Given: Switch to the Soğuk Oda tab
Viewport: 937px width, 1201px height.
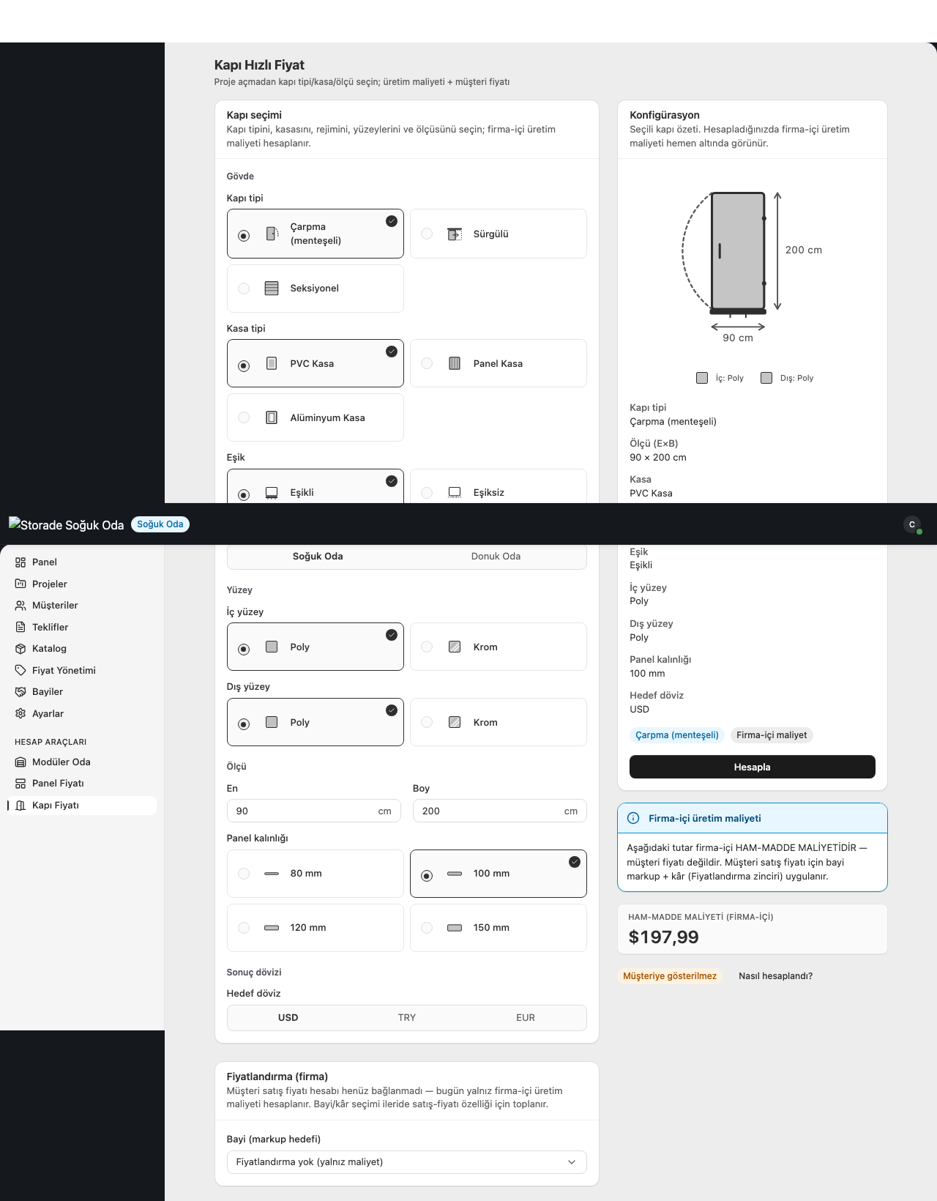Looking at the screenshot, I should click(318, 557).
